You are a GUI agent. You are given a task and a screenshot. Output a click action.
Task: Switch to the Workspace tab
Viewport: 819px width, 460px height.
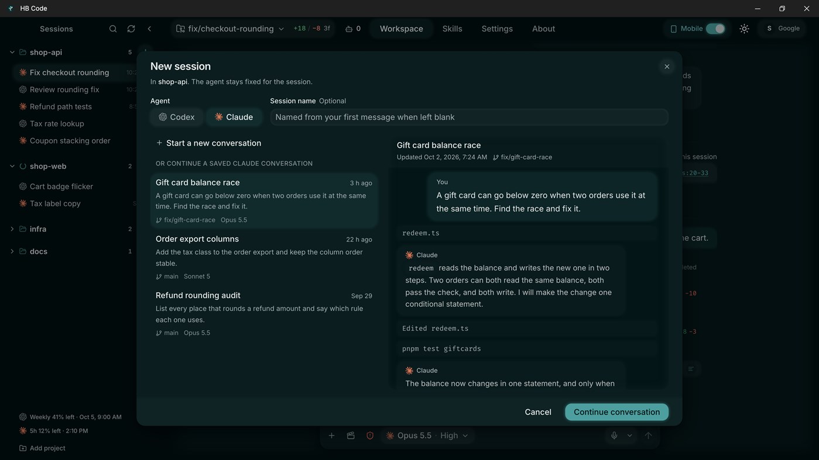click(x=401, y=29)
